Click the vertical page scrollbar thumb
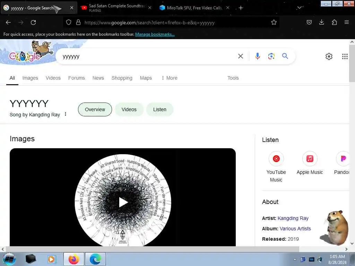The width and height of the screenshot is (355, 266). (352, 63)
